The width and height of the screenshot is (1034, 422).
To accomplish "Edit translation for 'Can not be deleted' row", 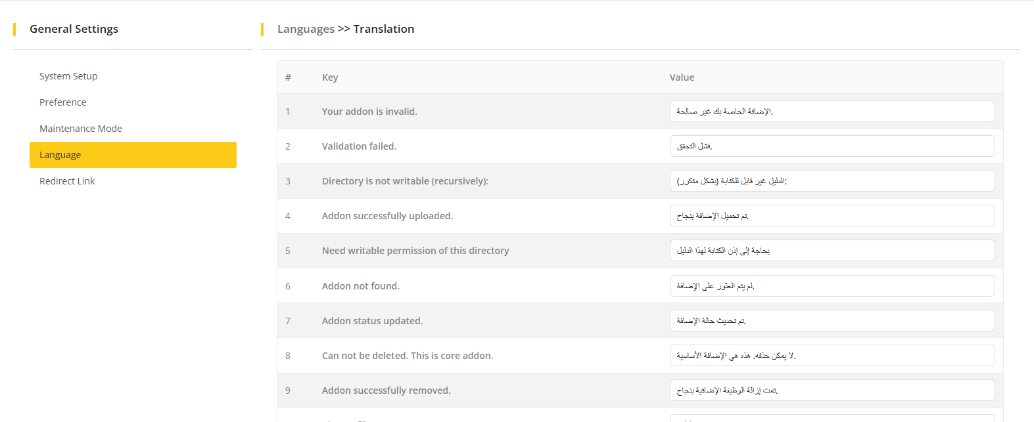I will [x=832, y=356].
